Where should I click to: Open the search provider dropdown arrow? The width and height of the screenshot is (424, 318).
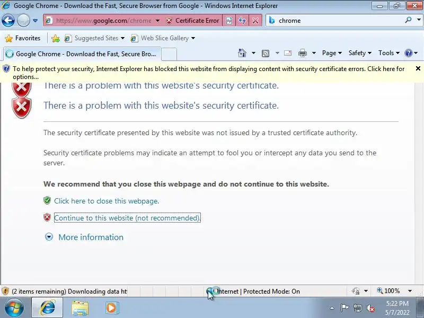[x=419, y=20]
